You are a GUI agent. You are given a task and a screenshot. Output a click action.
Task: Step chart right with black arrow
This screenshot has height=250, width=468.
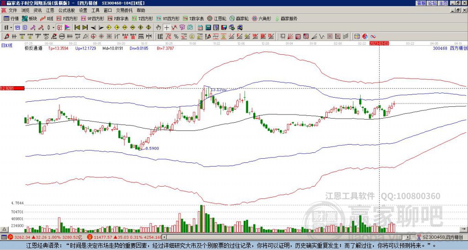[101, 28]
